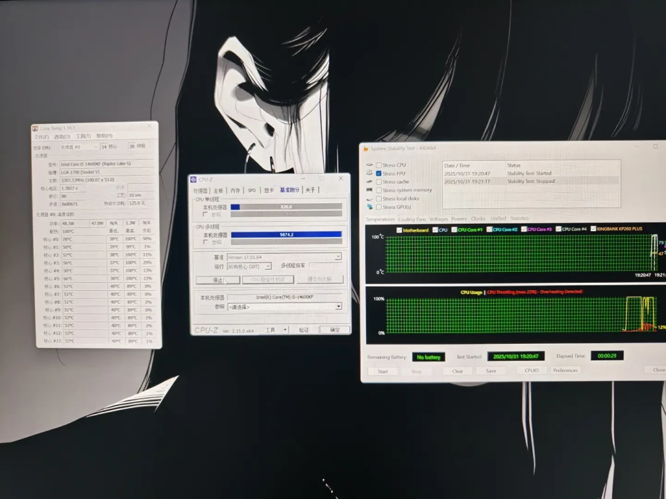Click the 确定 button in CPU-Z
The height and width of the screenshot is (499, 666).
[335, 330]
